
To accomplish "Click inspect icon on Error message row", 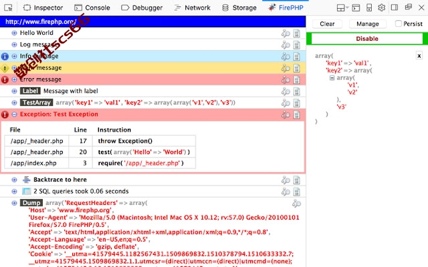I will pos(286,80).
